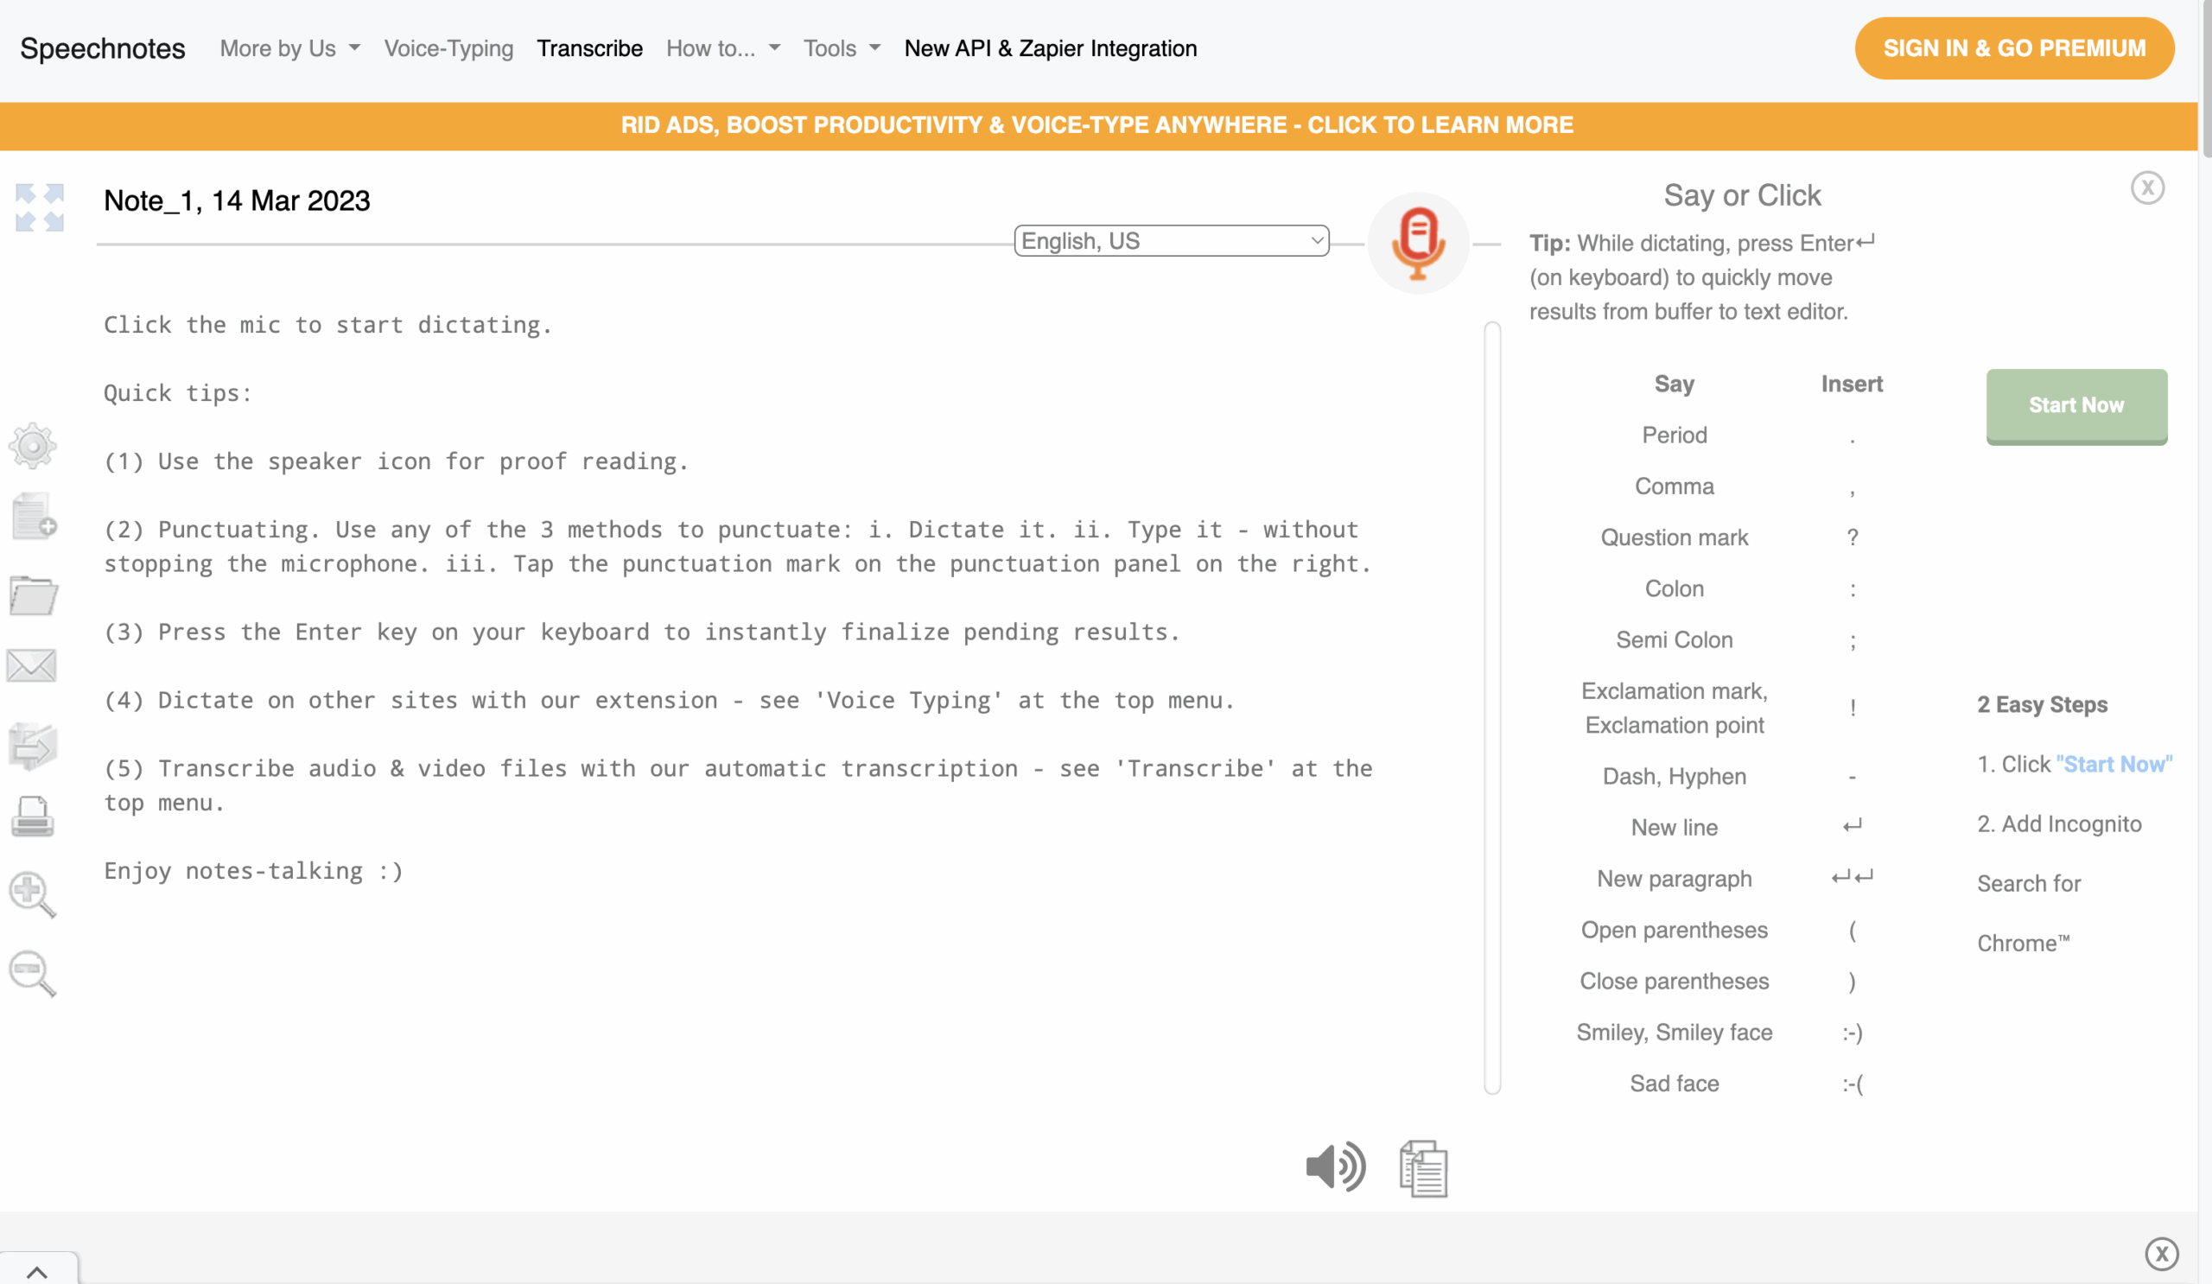This screenshot has width=2212, height=1284.
Task: Expand the More by Us menu
Action: [x=289, y=48]
